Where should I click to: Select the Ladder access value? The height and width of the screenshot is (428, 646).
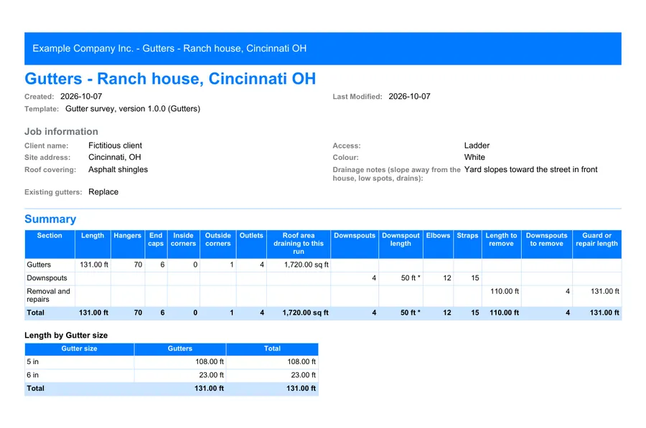coord(477,146)
